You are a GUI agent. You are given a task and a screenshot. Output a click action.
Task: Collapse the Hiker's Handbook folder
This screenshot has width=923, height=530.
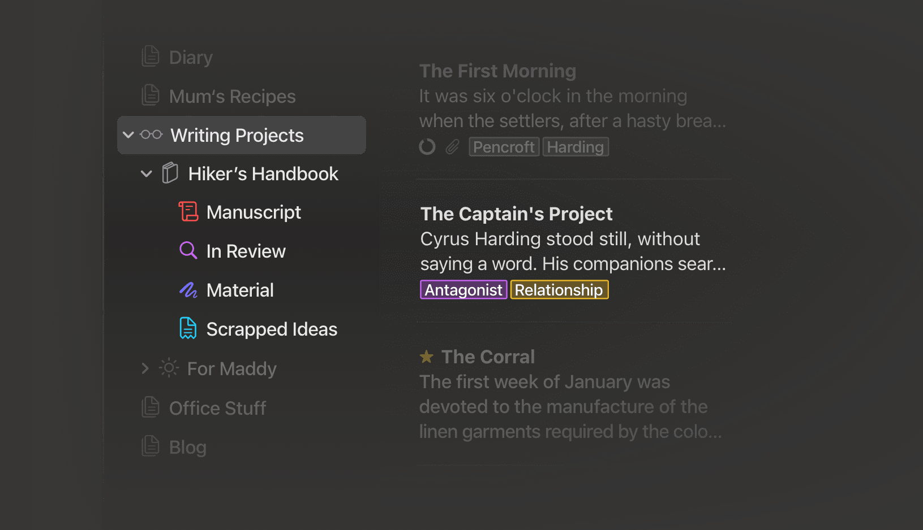[146, 173]
